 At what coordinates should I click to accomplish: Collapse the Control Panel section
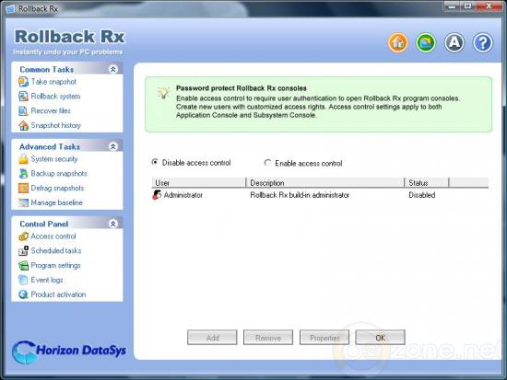[x=113, y=224]
